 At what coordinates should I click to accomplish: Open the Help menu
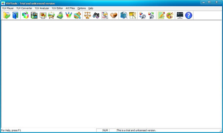pyautogui.click(x=90, y=8)
